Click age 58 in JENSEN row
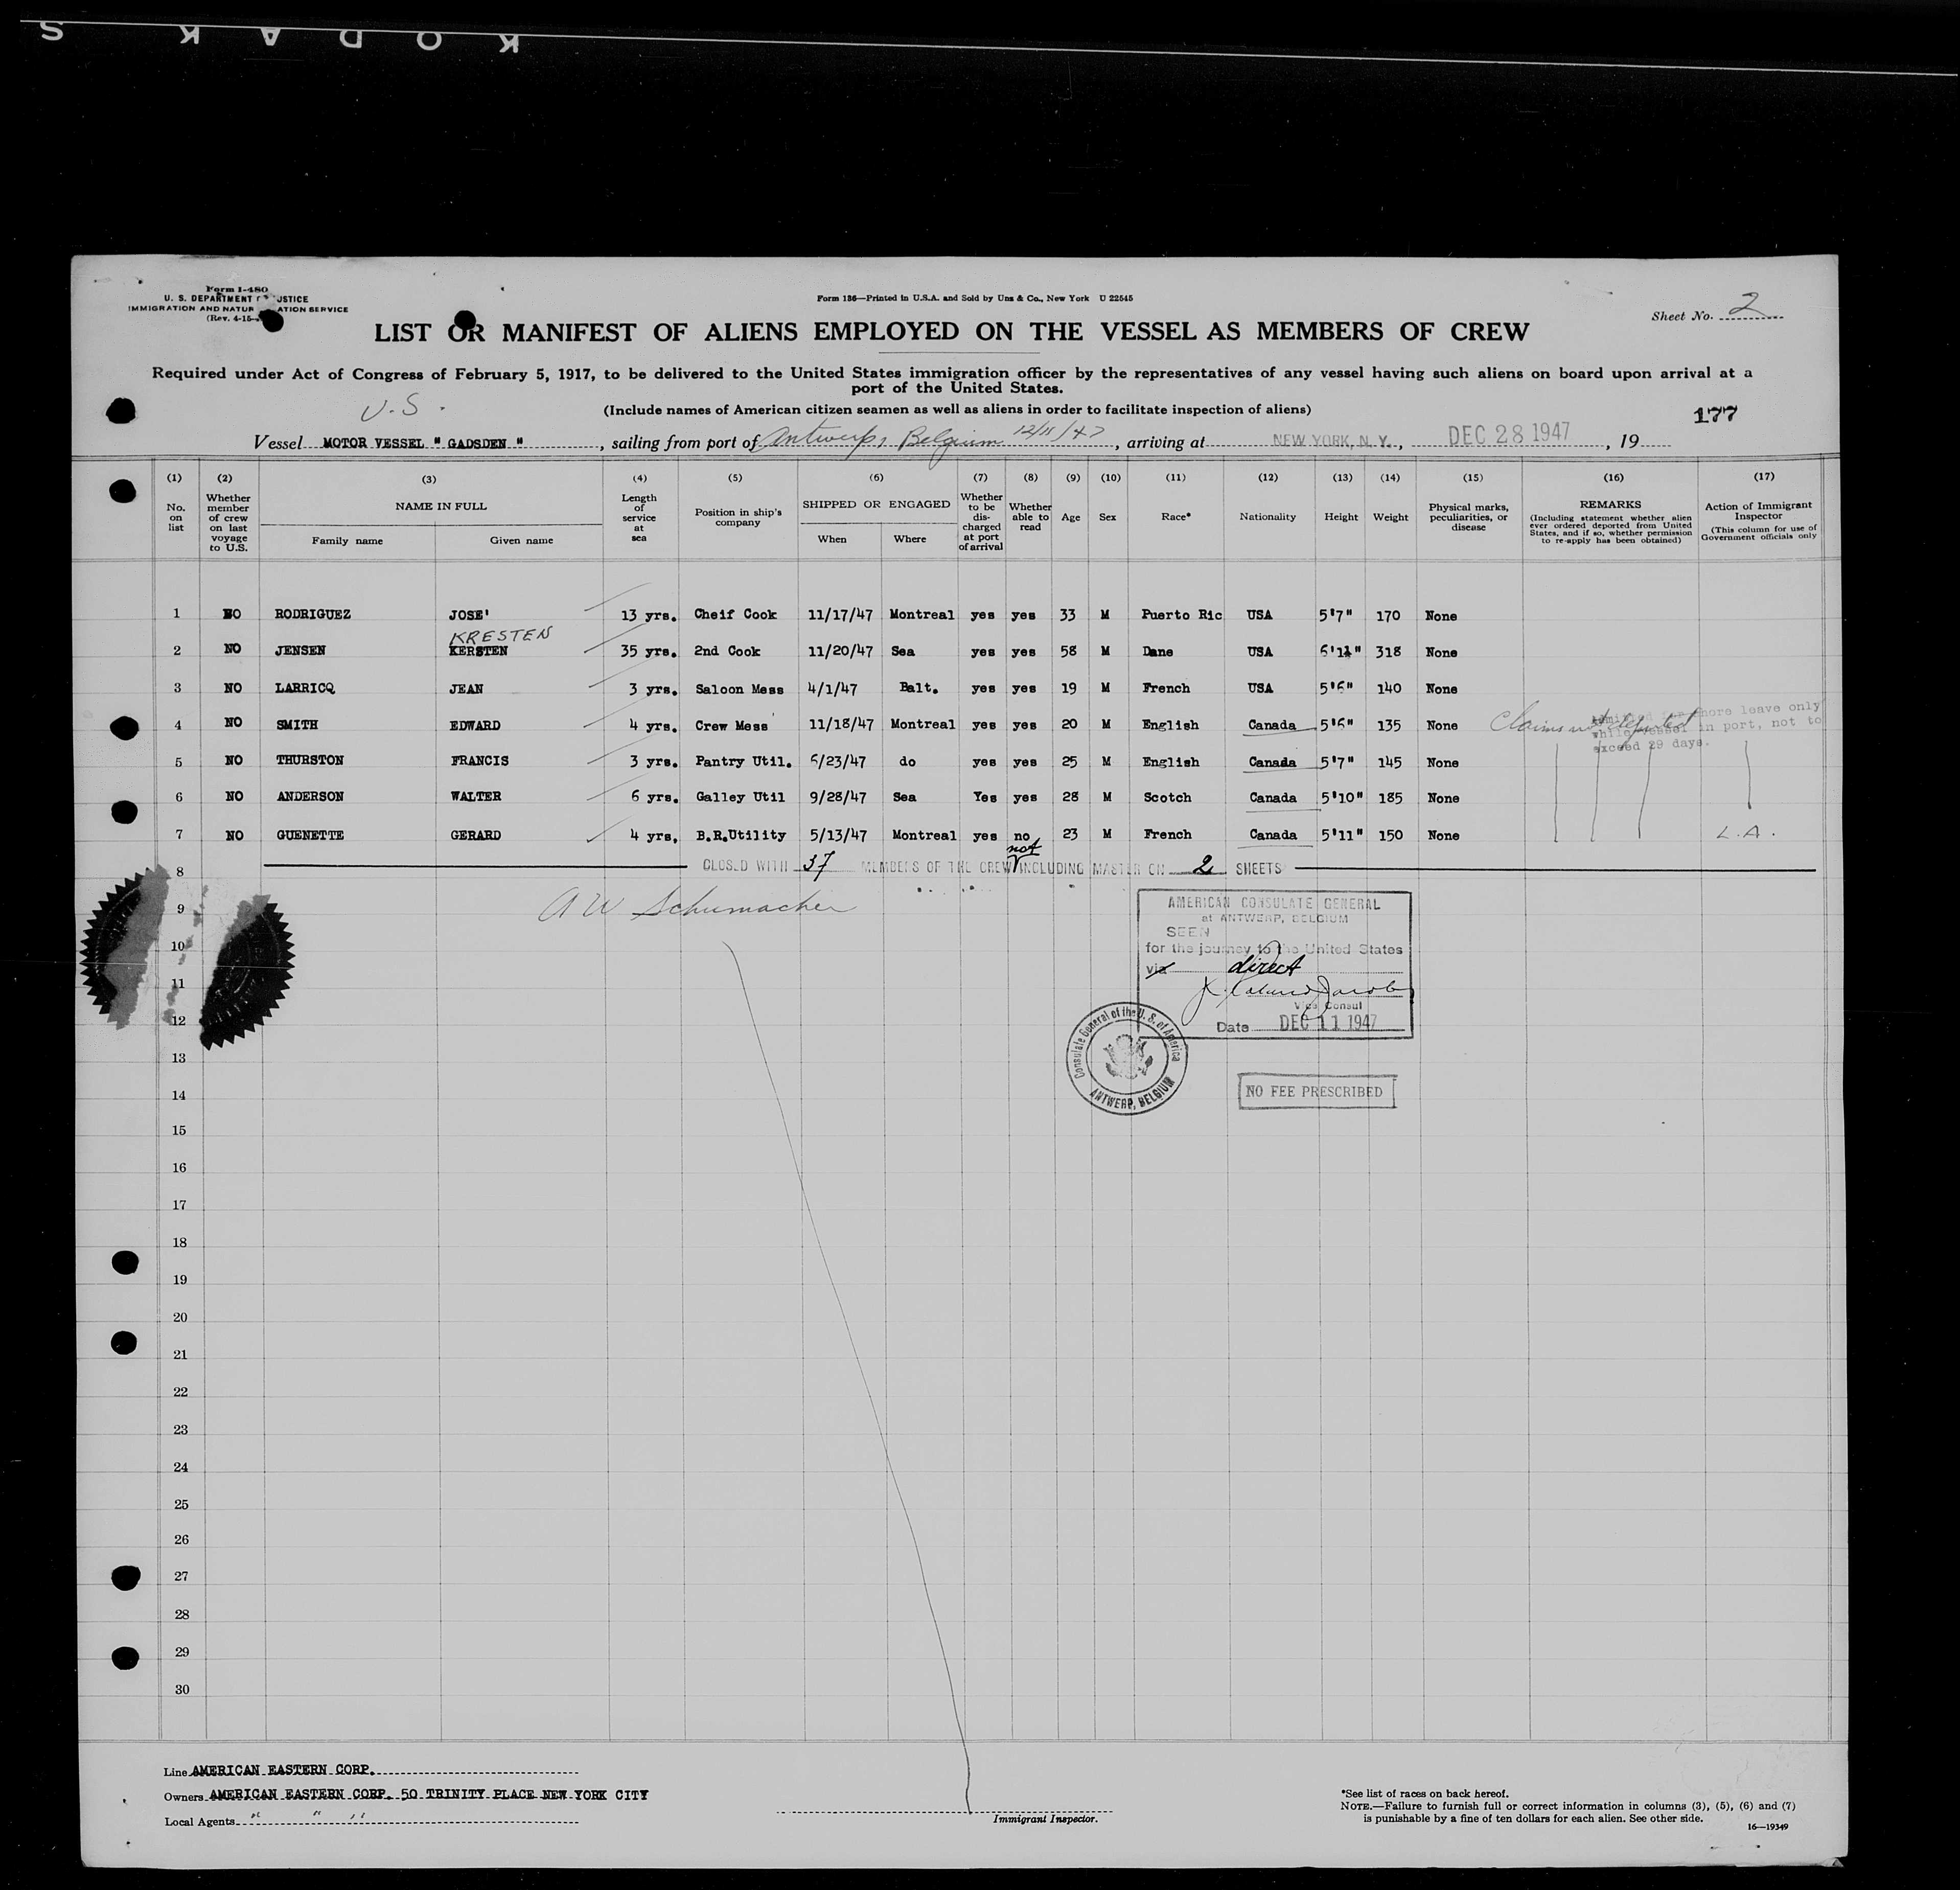1960x1890 pixels. [x=1069, y=652]
